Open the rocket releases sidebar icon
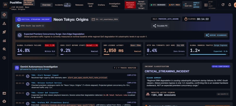Image resolution: width=236 pixels, height=106 pixels. (4, 32)
